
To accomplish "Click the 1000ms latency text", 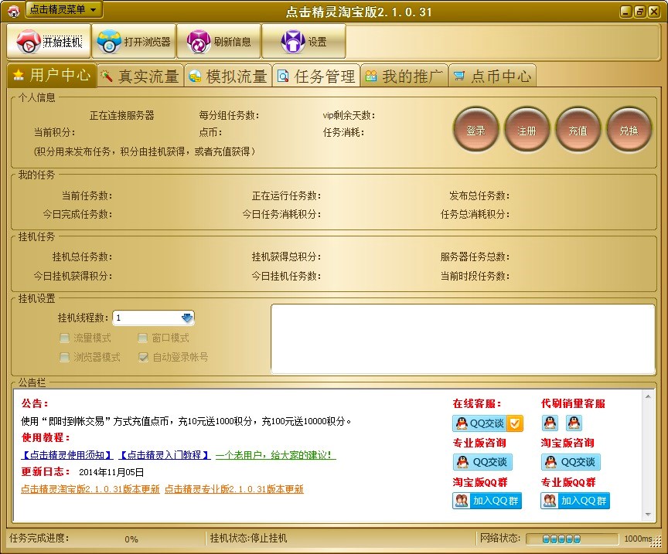I will pos(638,539).
